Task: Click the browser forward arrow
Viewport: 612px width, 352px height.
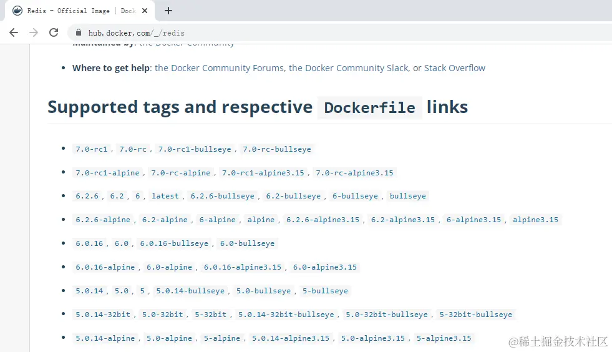Action: (34, 32)
